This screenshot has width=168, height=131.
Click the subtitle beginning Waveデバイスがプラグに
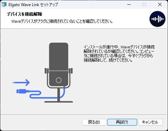(x=62, y=21)
